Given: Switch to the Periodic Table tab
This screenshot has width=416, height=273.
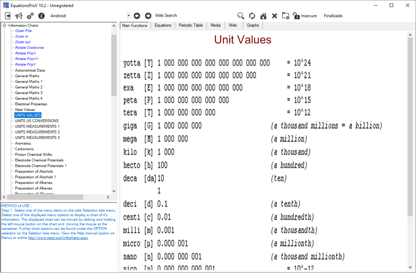Looking at the screenshot, I should click(191, 25).
